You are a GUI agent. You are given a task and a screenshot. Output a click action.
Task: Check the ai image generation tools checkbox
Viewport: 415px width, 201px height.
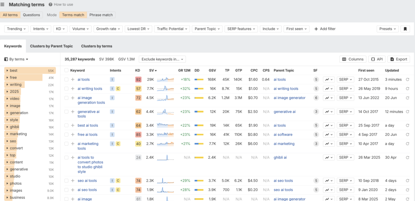click(66, 98)
